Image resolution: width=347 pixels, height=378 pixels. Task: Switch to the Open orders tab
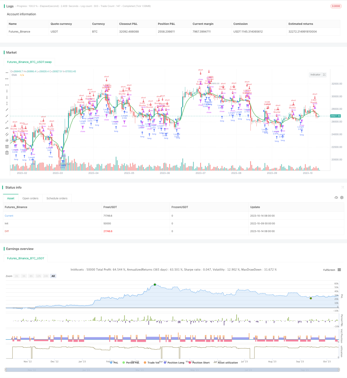tap(30, 198)
